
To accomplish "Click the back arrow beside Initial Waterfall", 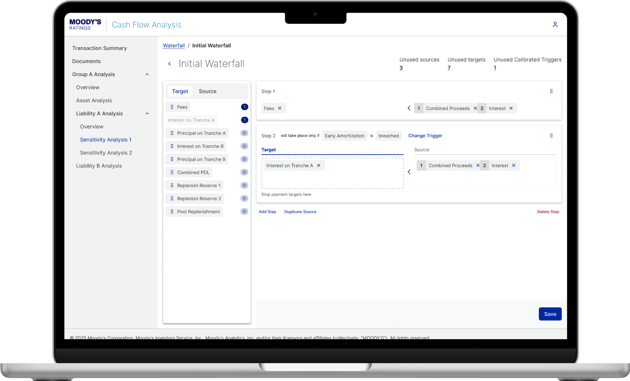I will (170, 64).
